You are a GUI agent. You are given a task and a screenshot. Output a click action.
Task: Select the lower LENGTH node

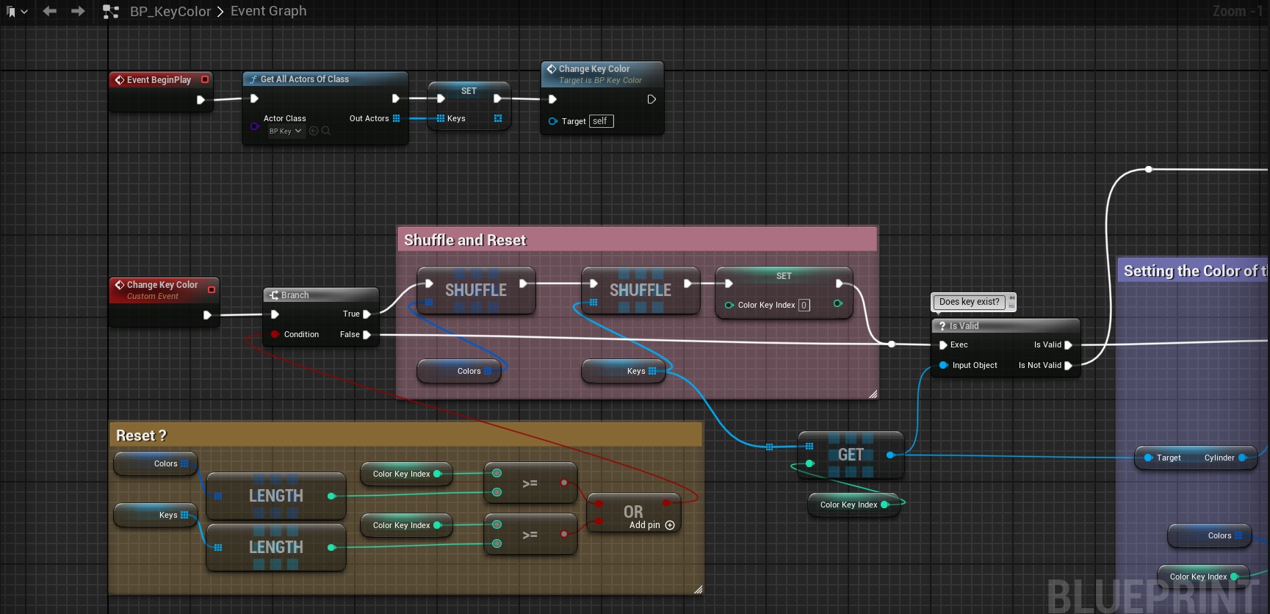[x=276, y=547]
